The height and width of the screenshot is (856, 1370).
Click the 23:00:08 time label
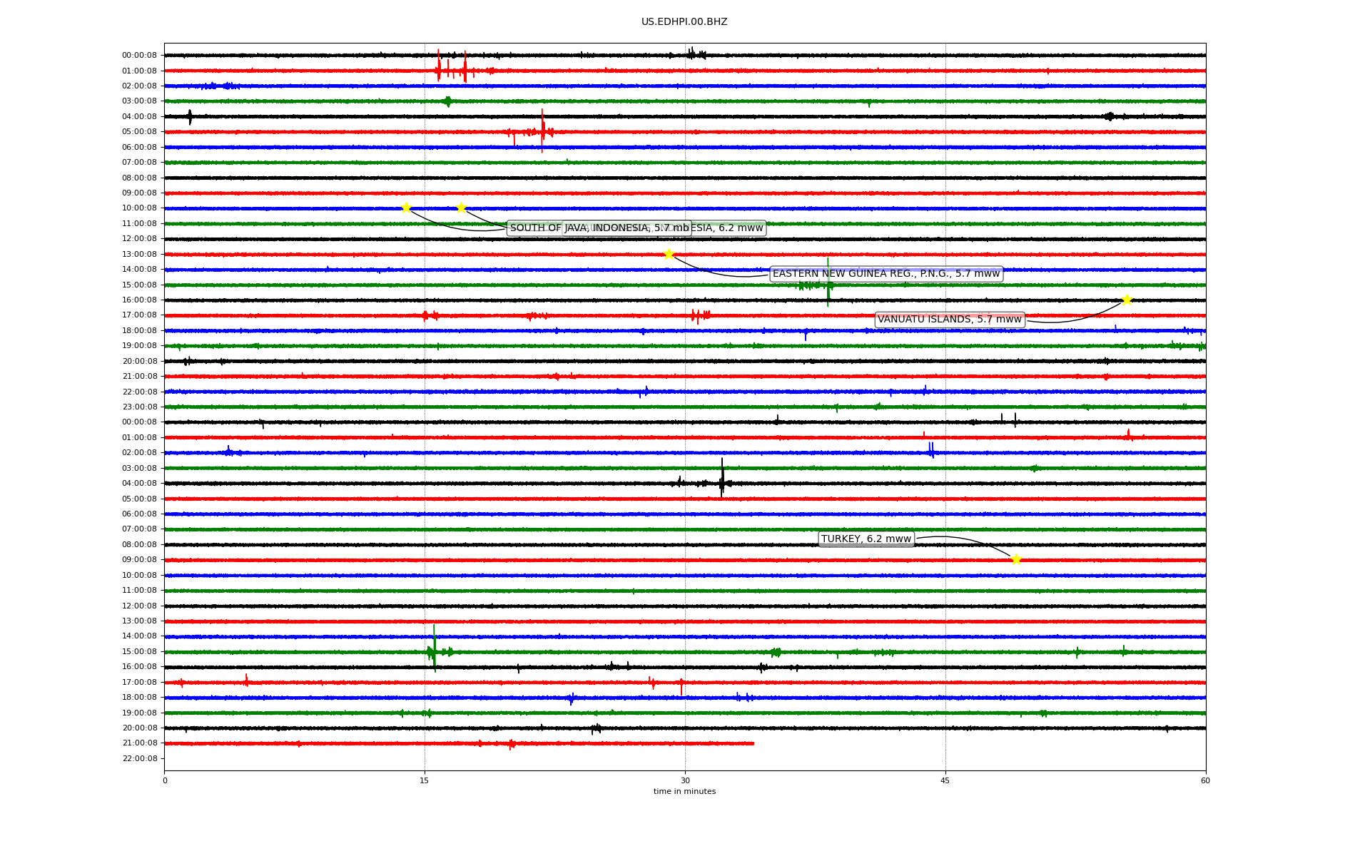pyautogui.click(x=139, y=407)
